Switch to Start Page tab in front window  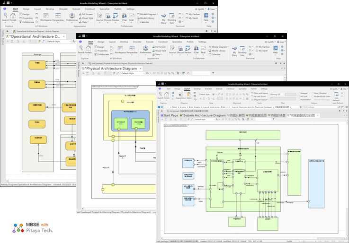170,115
